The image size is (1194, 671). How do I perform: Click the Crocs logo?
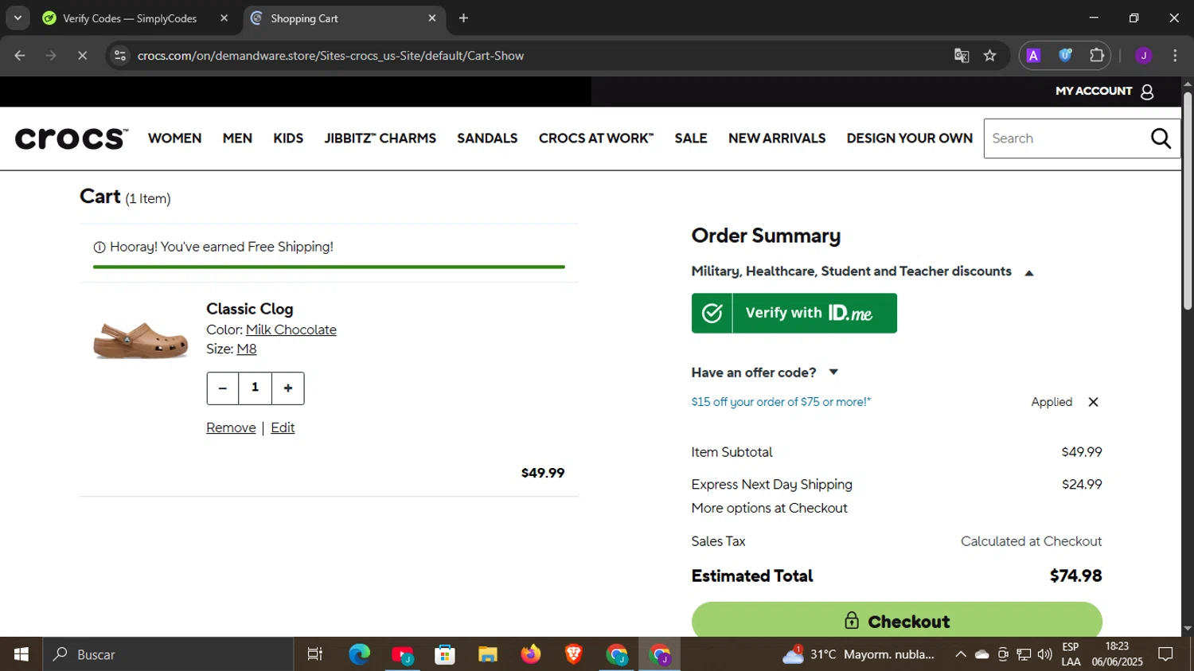coord(72,138)
